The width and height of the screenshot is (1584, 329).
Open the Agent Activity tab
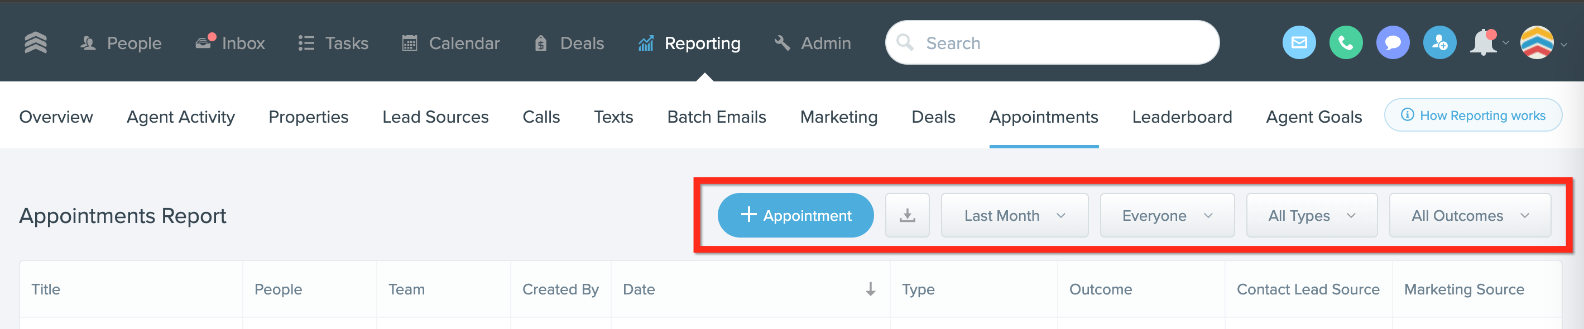tap(181, 117)
